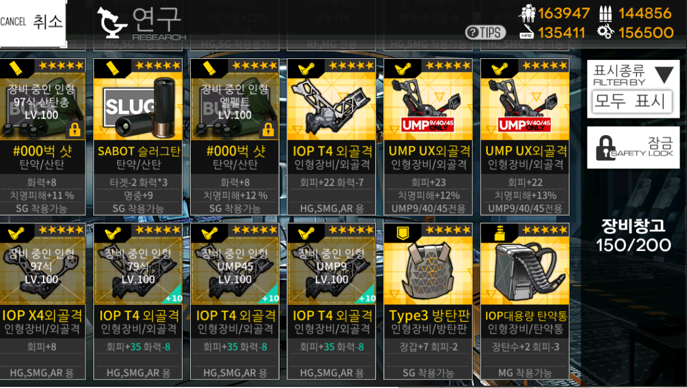Select the SABOT 슬러그탄 equipment card
Screen dimensions: 687x388
[139, 136]
